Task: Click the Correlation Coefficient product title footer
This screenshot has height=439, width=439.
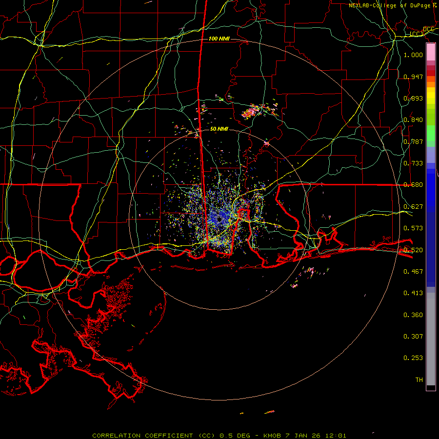Action: point(219,436)
